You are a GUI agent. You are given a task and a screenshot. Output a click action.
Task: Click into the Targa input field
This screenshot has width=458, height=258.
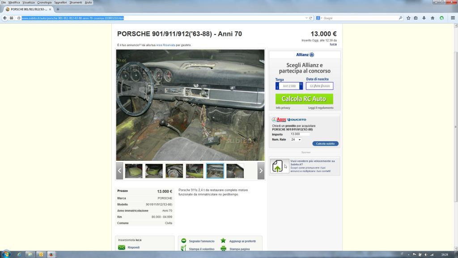coord(289,86)
